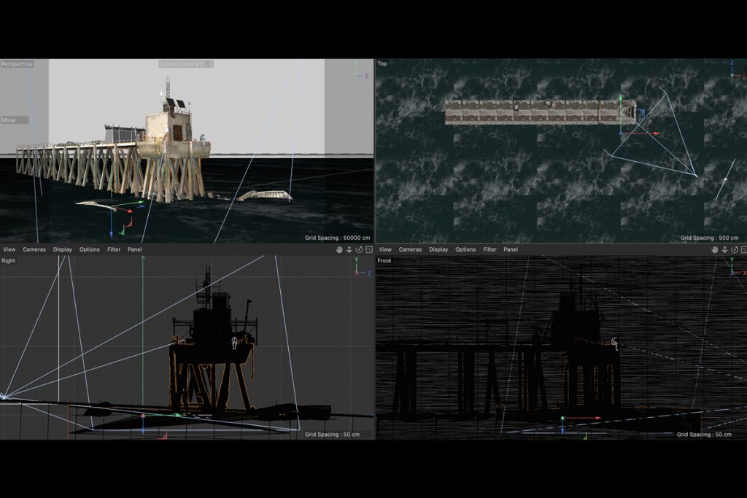Toggle maximize icon of Right viewport

(x=368, y=249)
